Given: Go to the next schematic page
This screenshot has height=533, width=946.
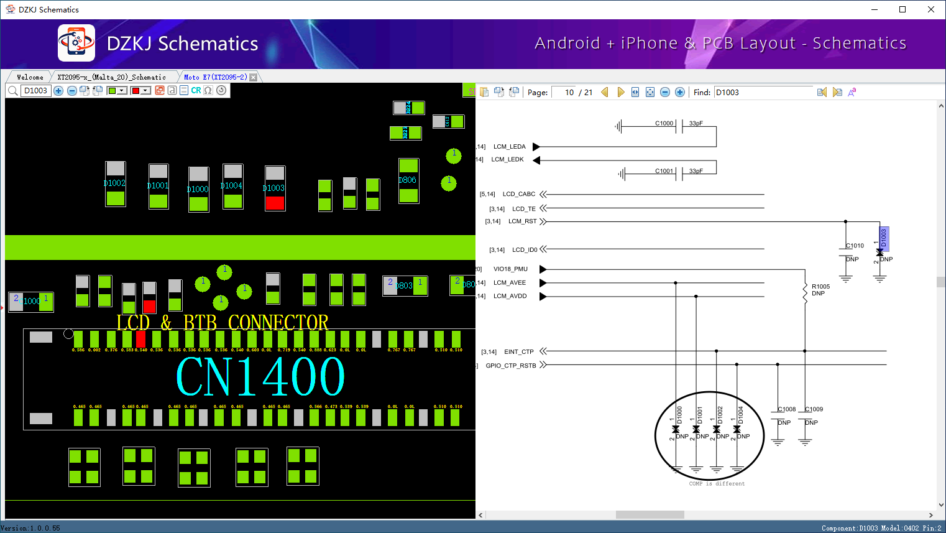Looking at the screenshot, I should point(620,92).
